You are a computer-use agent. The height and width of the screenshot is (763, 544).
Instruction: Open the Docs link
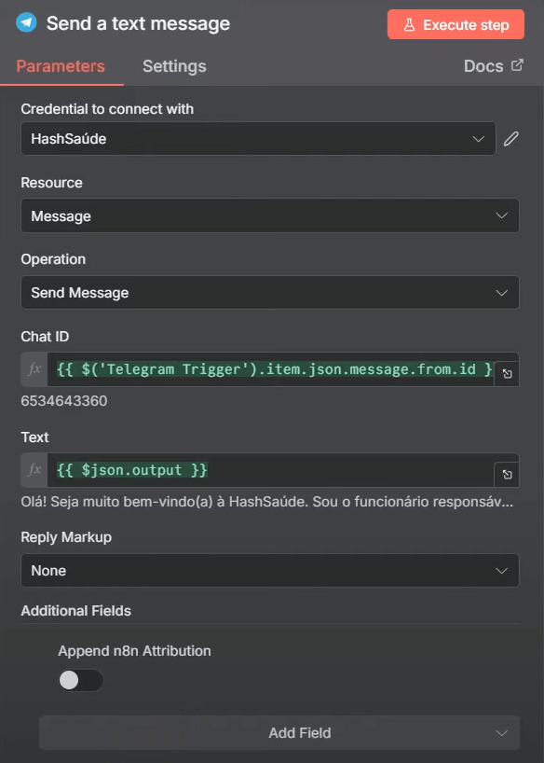pyautogui.click(x=494, y=65)
